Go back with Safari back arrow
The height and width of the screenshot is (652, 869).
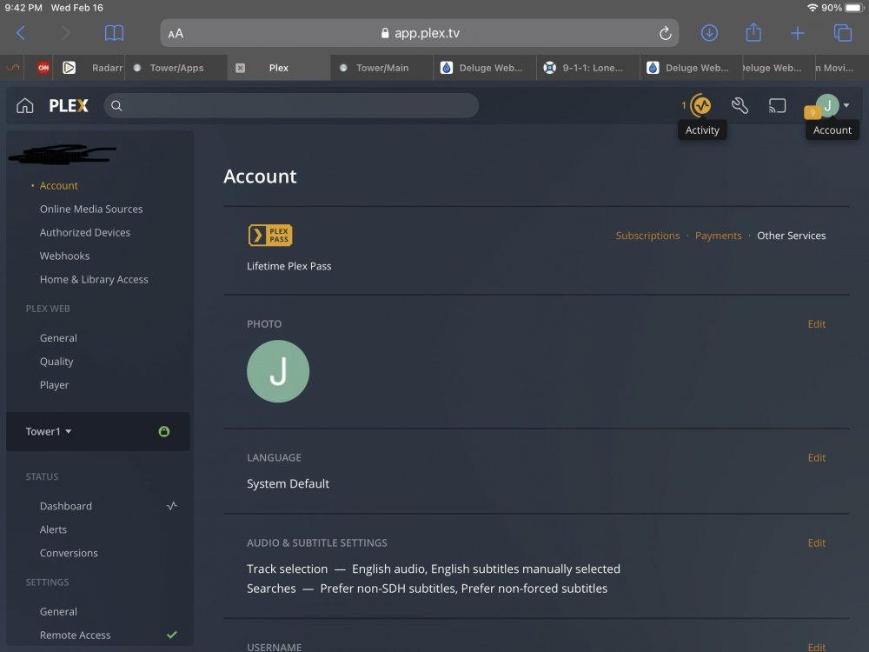point(21,33)
